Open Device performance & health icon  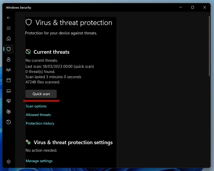click(9, 101)
